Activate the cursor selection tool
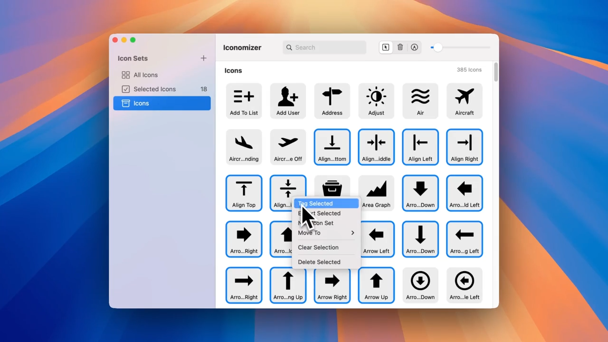The width and height of the screenshot is (608, 342). (x=385, y=47)
